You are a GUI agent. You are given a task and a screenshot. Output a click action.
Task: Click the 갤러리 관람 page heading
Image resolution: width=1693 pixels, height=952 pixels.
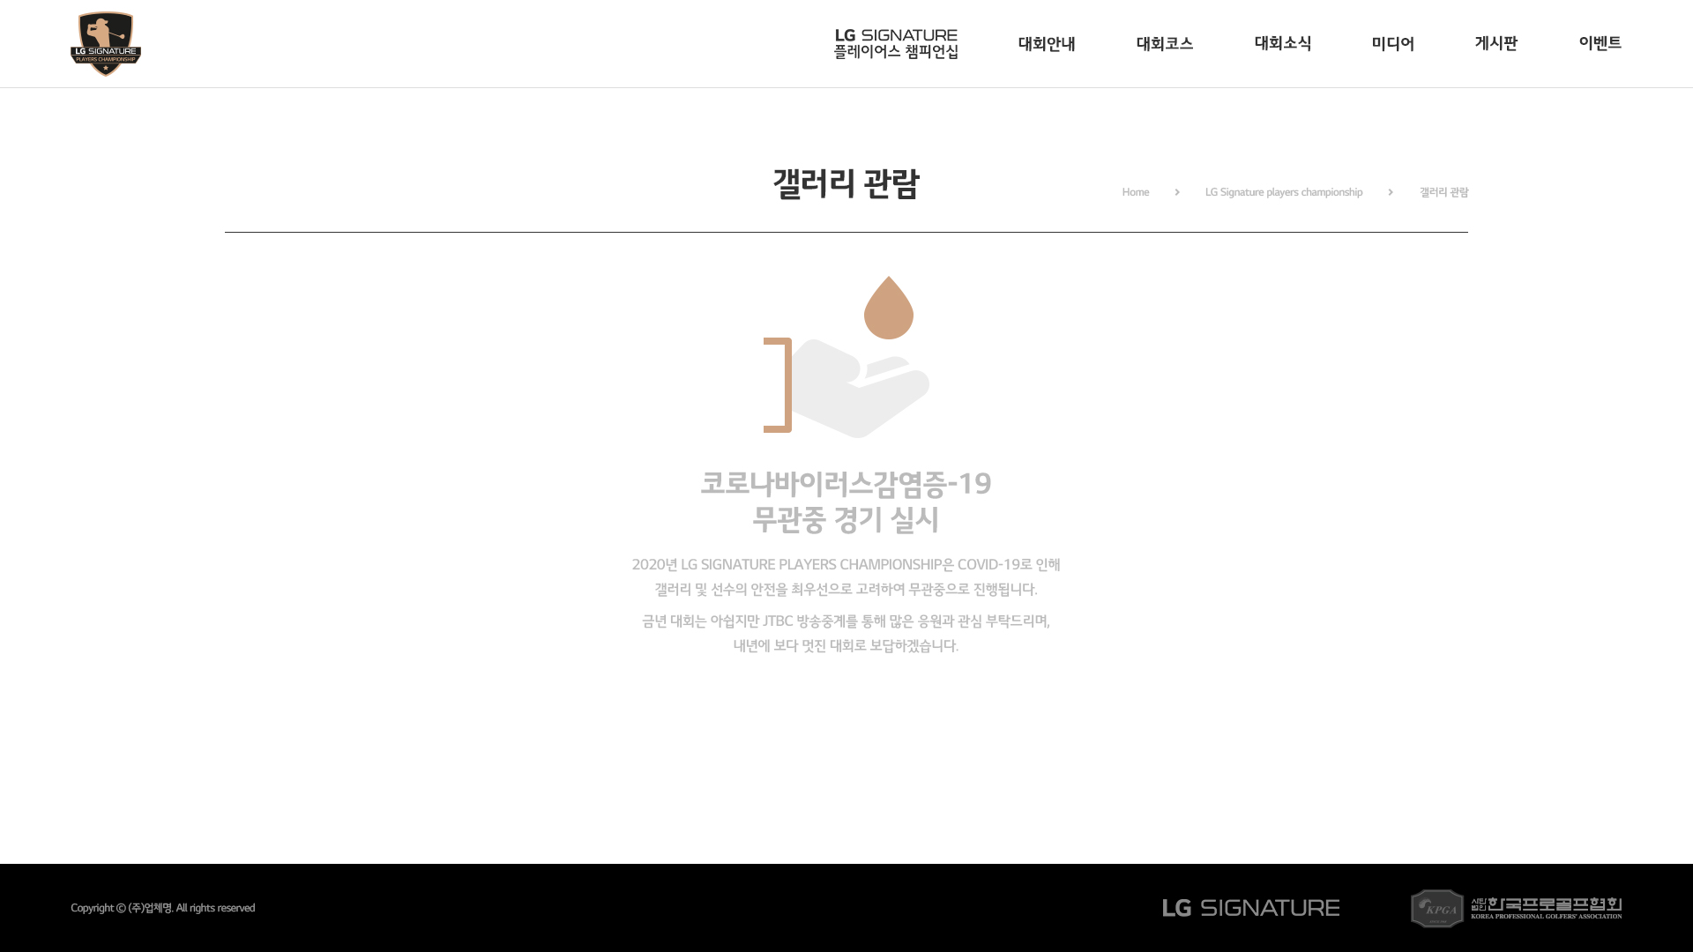[846, 183]
